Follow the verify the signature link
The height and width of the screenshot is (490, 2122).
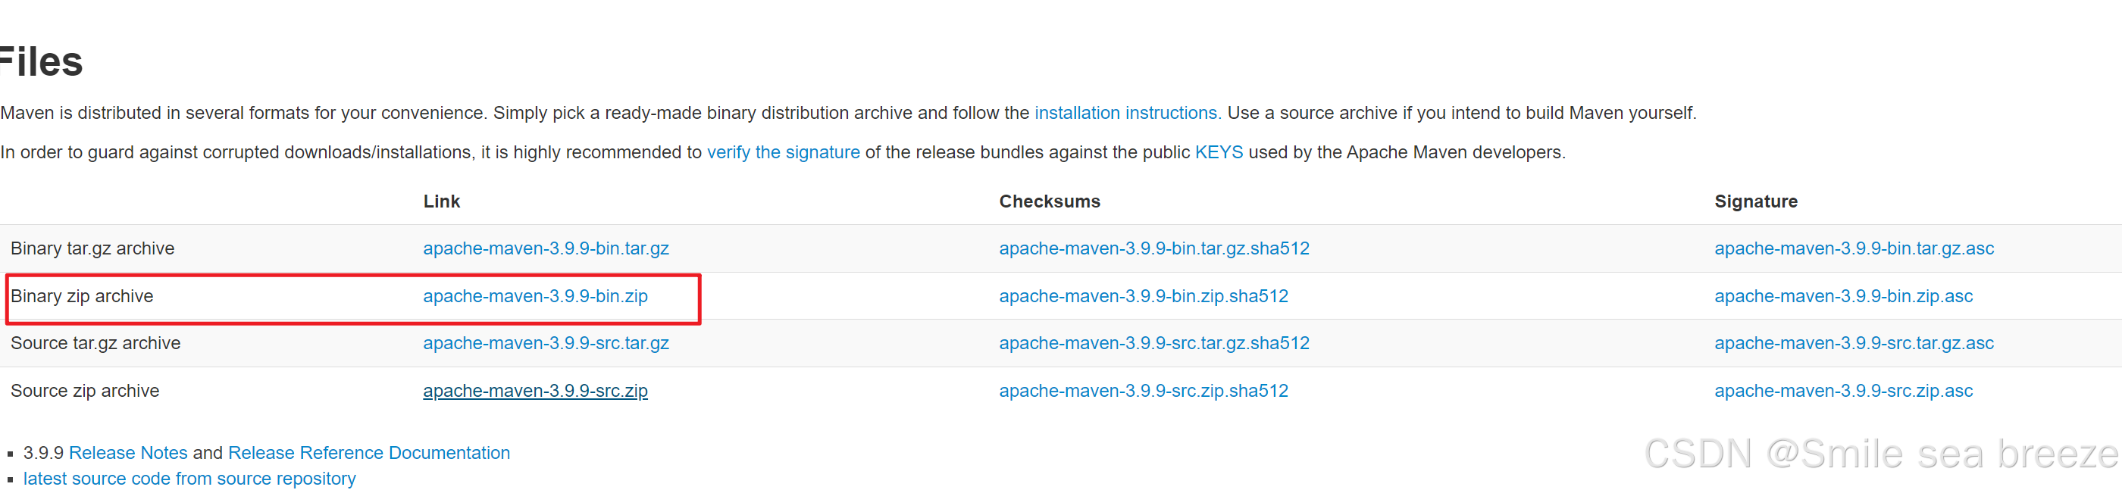click(783, 152)
